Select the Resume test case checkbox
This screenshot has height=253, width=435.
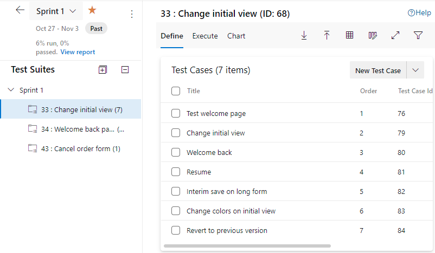tap(176, 172)
